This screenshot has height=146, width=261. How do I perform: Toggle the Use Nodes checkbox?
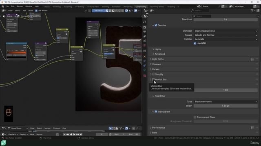36,11
